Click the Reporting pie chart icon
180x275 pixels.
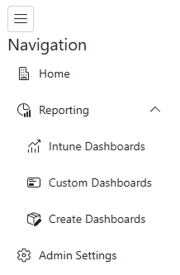click(24, 110)
